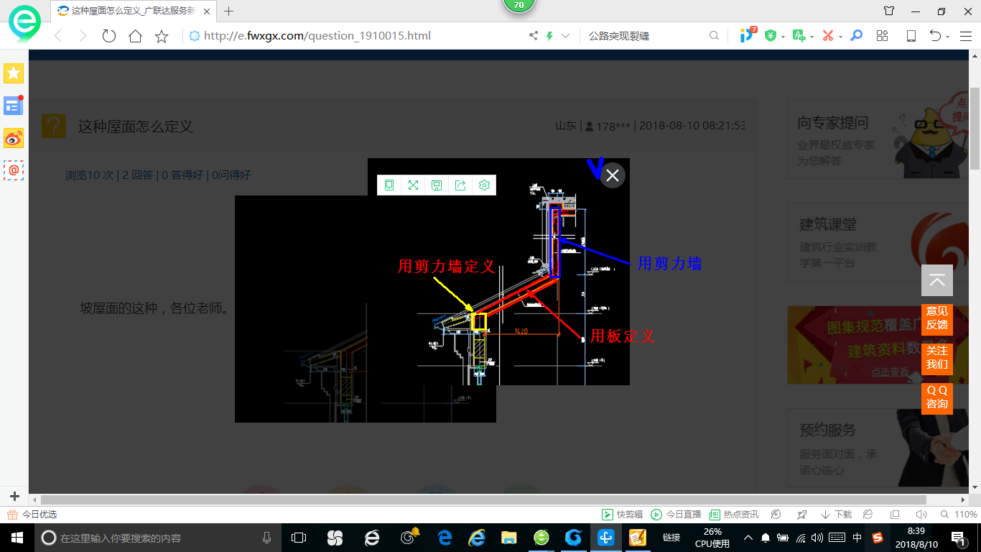Toggle browser sound with the status bar speaker icon

(921, 515)
